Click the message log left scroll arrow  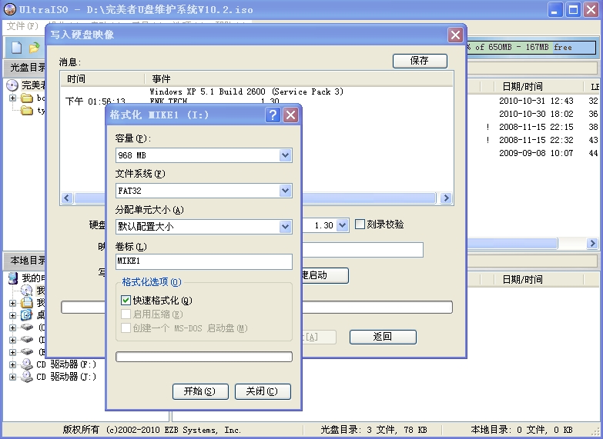(67, 198)
